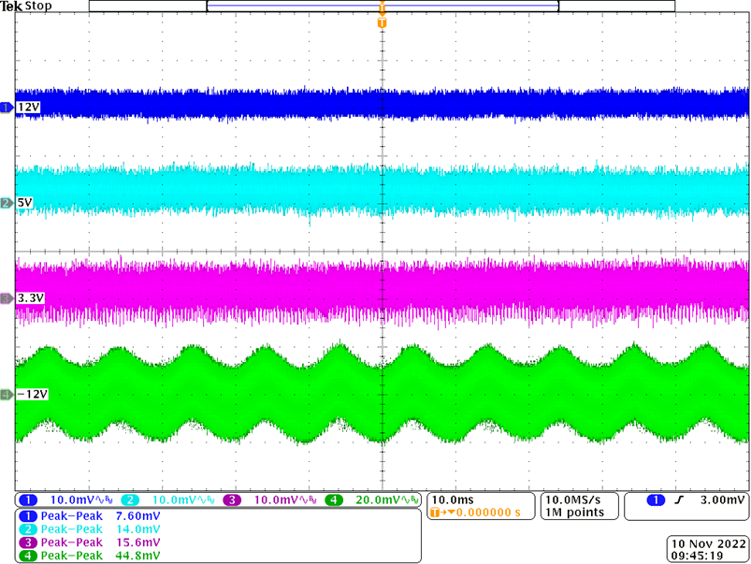Click channel 2 Peak-Peak measurement badge
751x564 pixels.
(28, 529)
